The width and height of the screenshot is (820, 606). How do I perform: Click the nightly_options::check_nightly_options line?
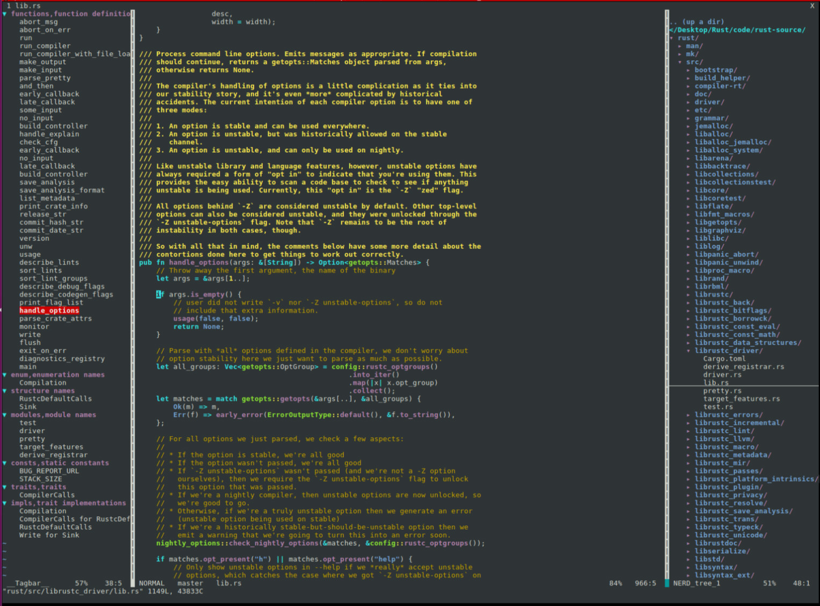pyautogui.click(x=321, y=543)
